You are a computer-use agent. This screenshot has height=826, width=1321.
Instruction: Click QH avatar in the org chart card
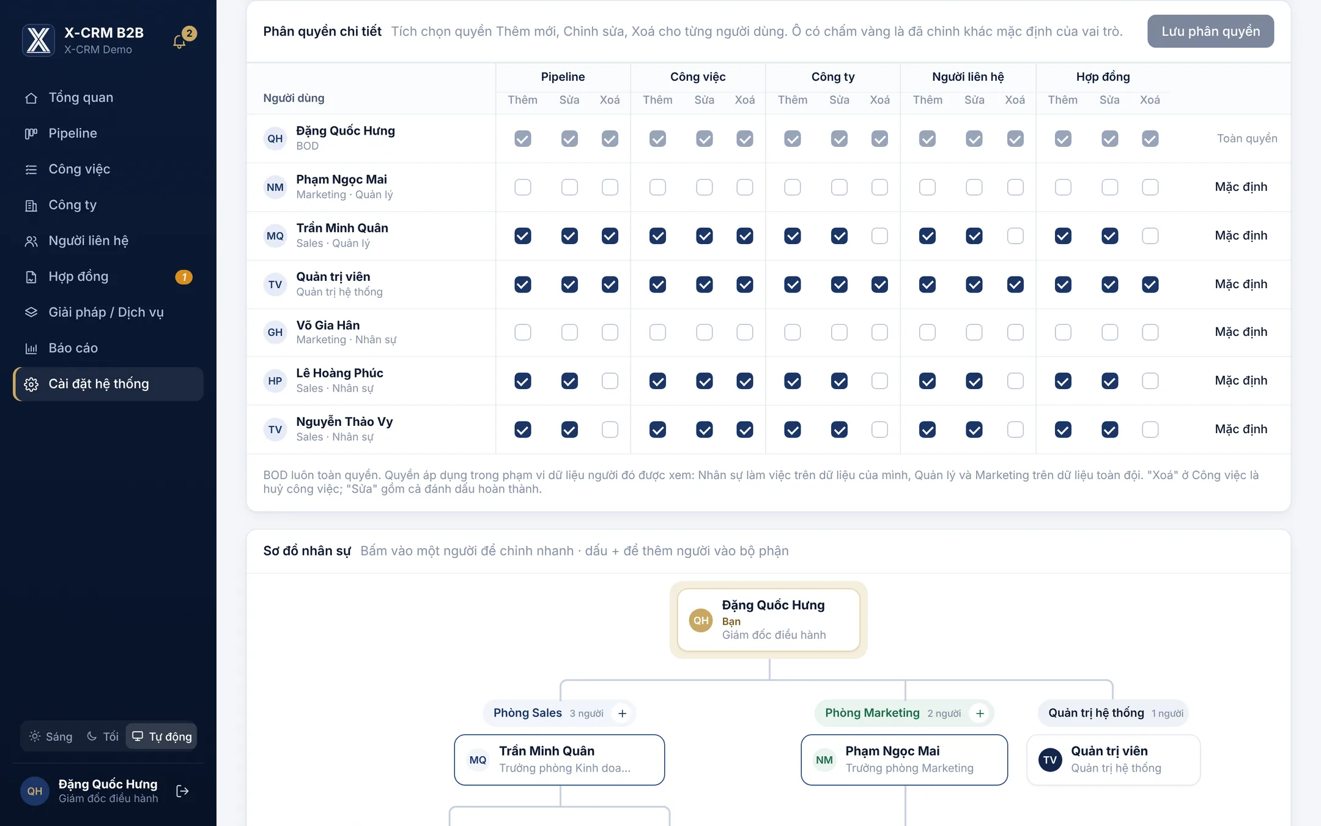(x=701, y=620)
